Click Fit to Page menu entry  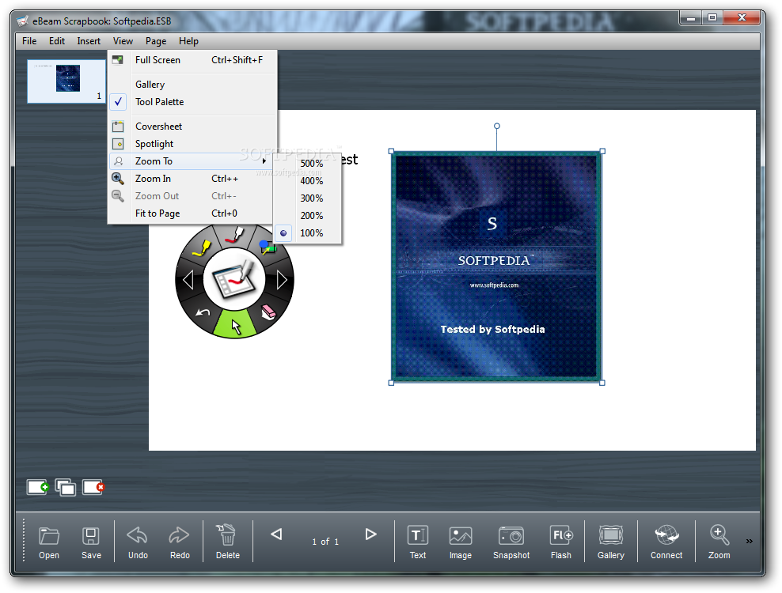coord(192,213)
